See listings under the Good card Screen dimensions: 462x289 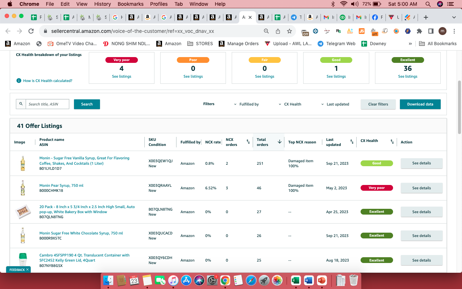(x=336, y=77)
